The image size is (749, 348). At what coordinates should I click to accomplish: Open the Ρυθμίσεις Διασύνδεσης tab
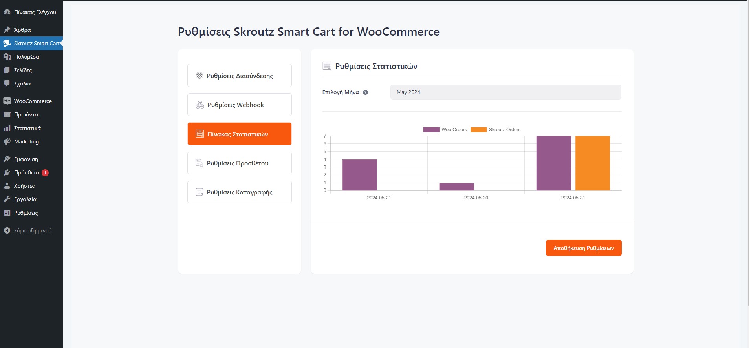pos(239,76)
